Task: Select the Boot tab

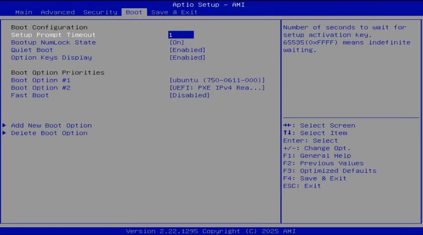Action: coord(134,12)
